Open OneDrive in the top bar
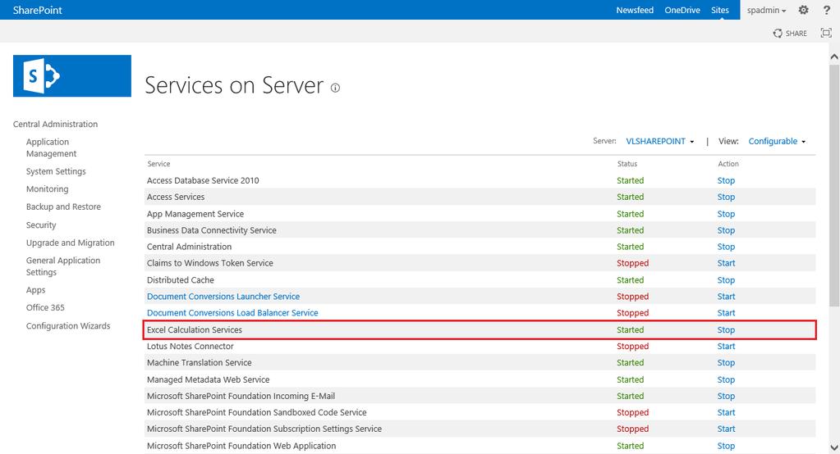Image resolution: width=840 pixels, height=454 pixels. [682, 10]
